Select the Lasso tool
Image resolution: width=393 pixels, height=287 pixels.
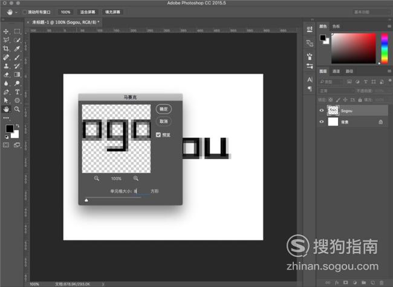pyautogui.click(x=6, y=40)
